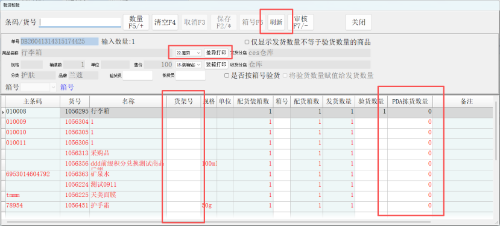Click the 验货数量 column header
Screen dimensions: 500x226
(371, 102)
